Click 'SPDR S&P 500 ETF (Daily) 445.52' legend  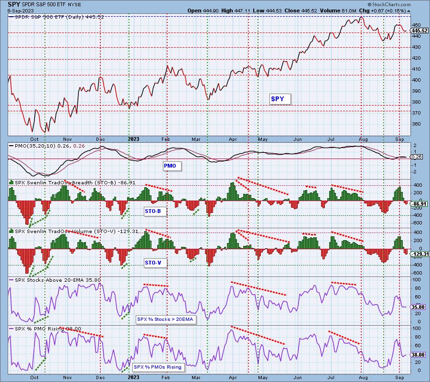click(x=60, y=17)
